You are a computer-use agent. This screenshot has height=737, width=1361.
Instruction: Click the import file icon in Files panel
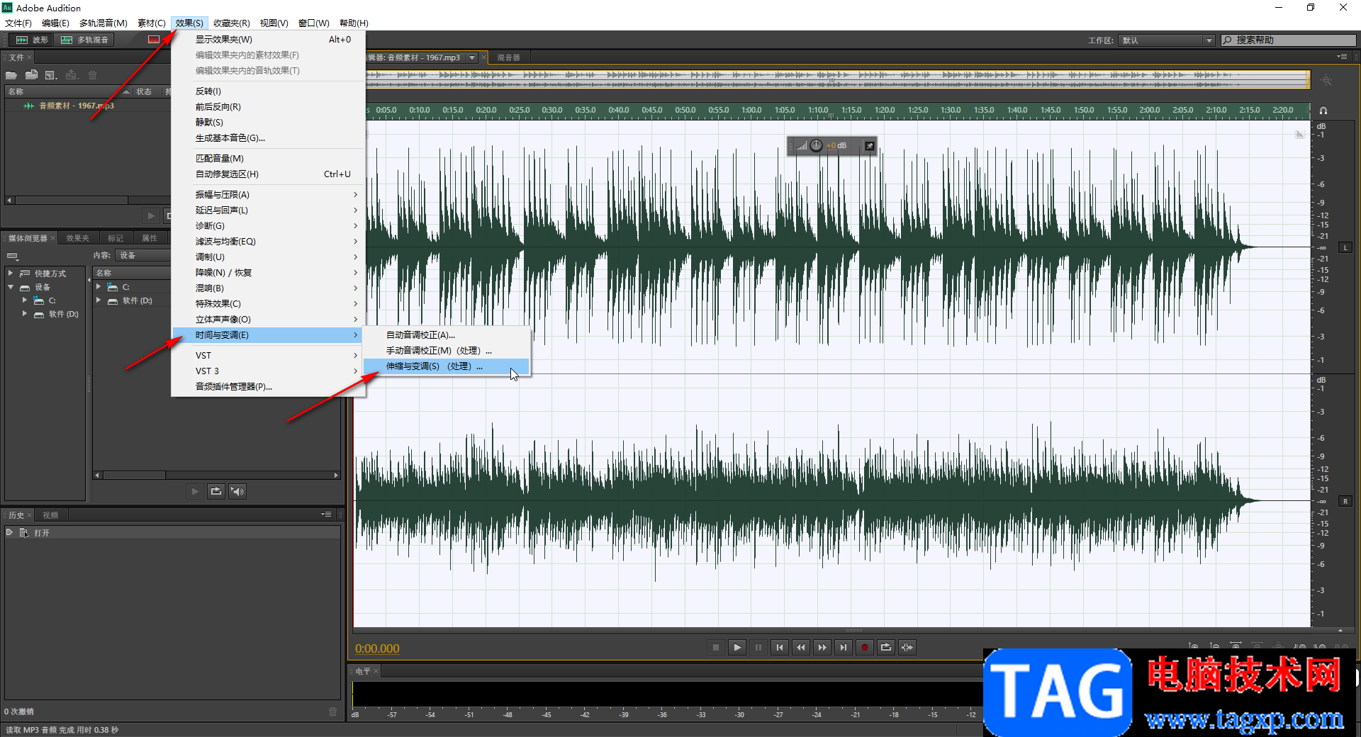pyautogui.click(x=31, y=75)
